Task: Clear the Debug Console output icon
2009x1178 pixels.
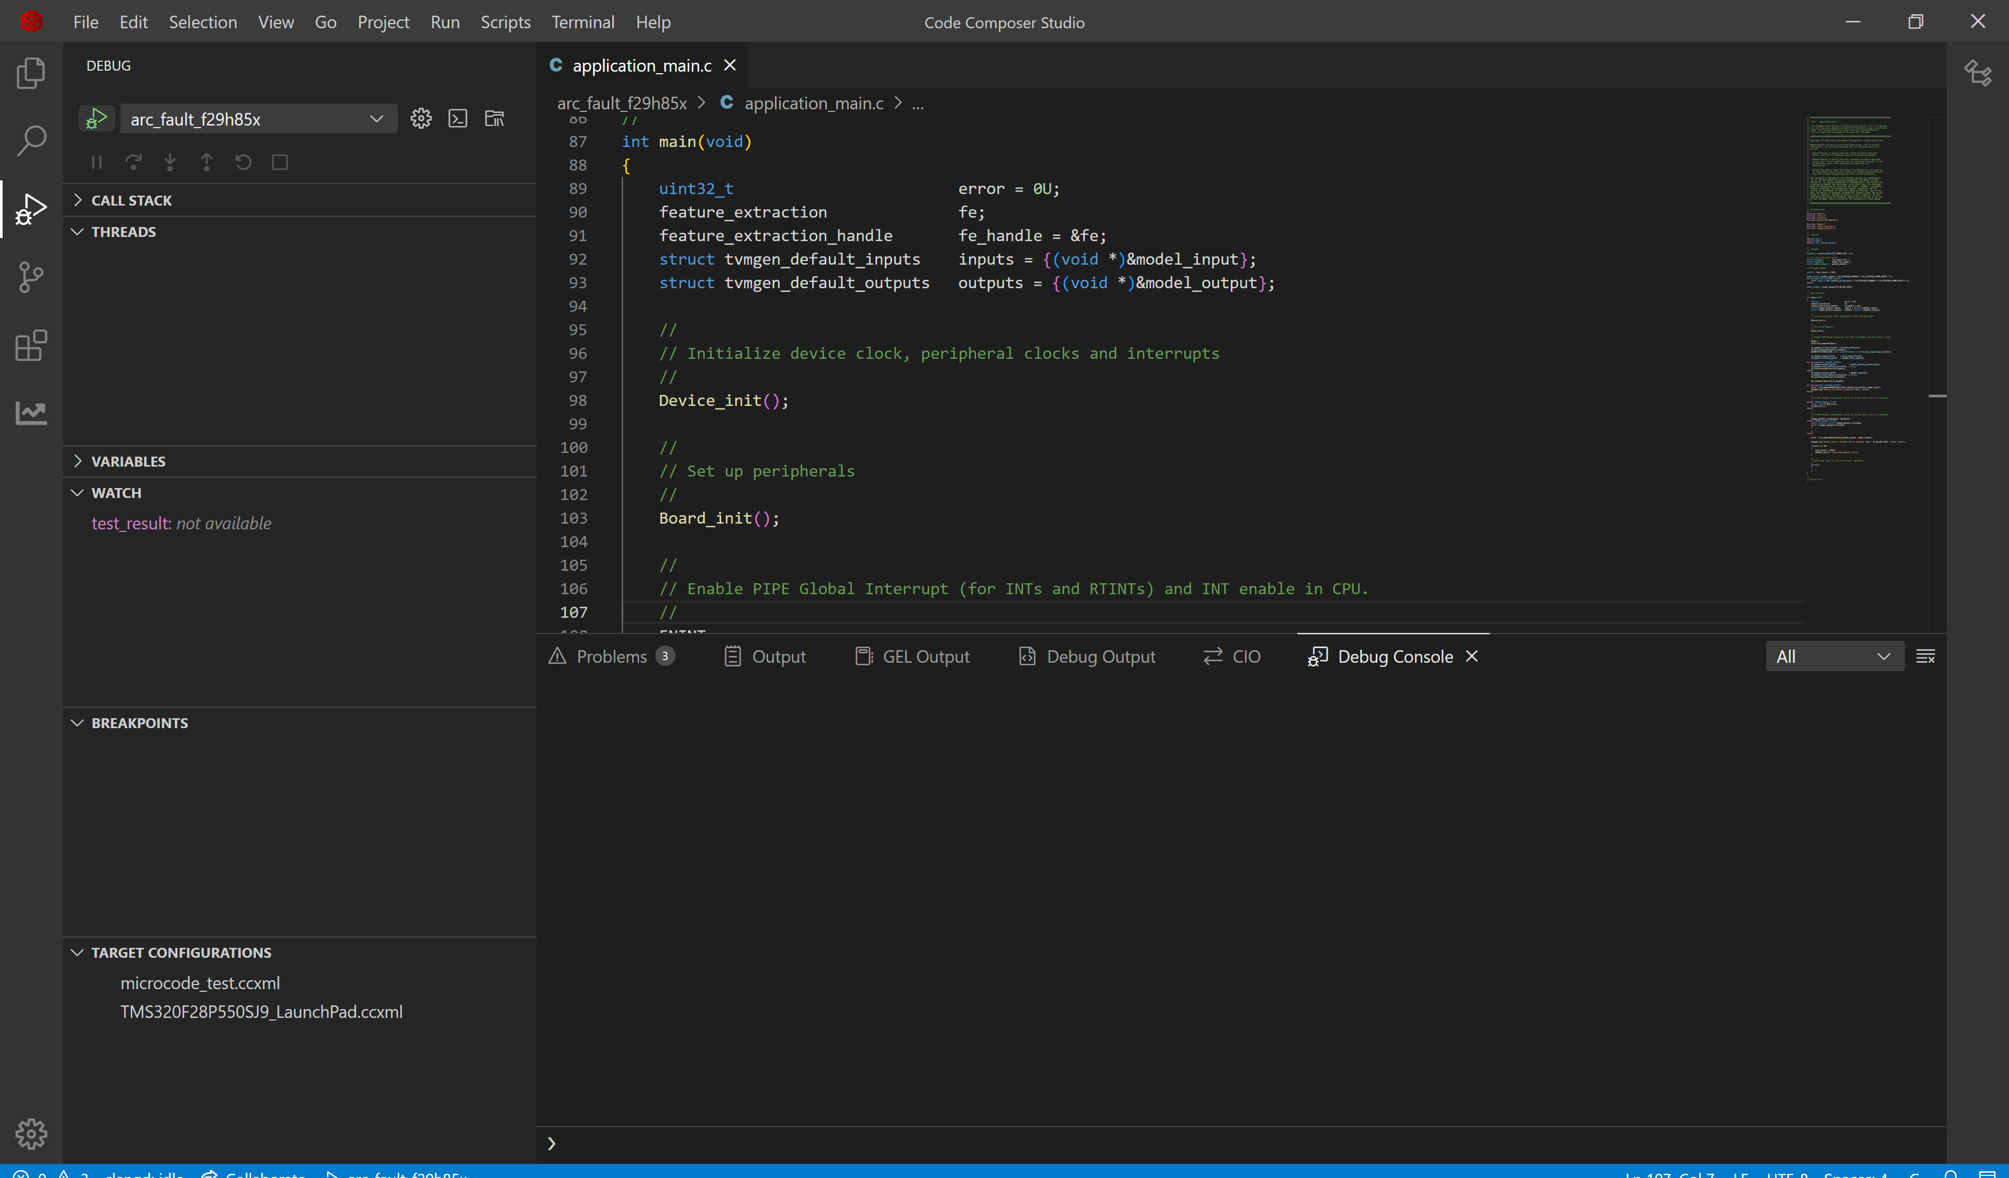Action: [x=1925, y=656]
